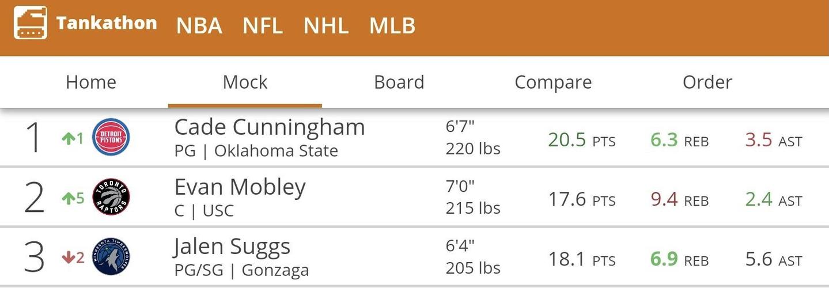Go to the NHL section
Screen dimensions: 829x288
[325, 26]
